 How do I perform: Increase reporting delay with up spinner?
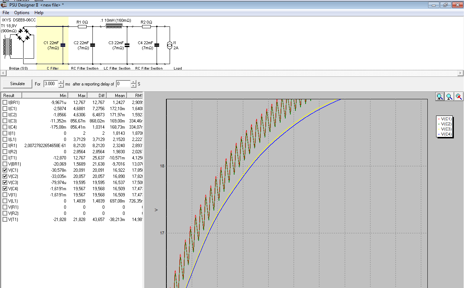[x=133, y=82]
